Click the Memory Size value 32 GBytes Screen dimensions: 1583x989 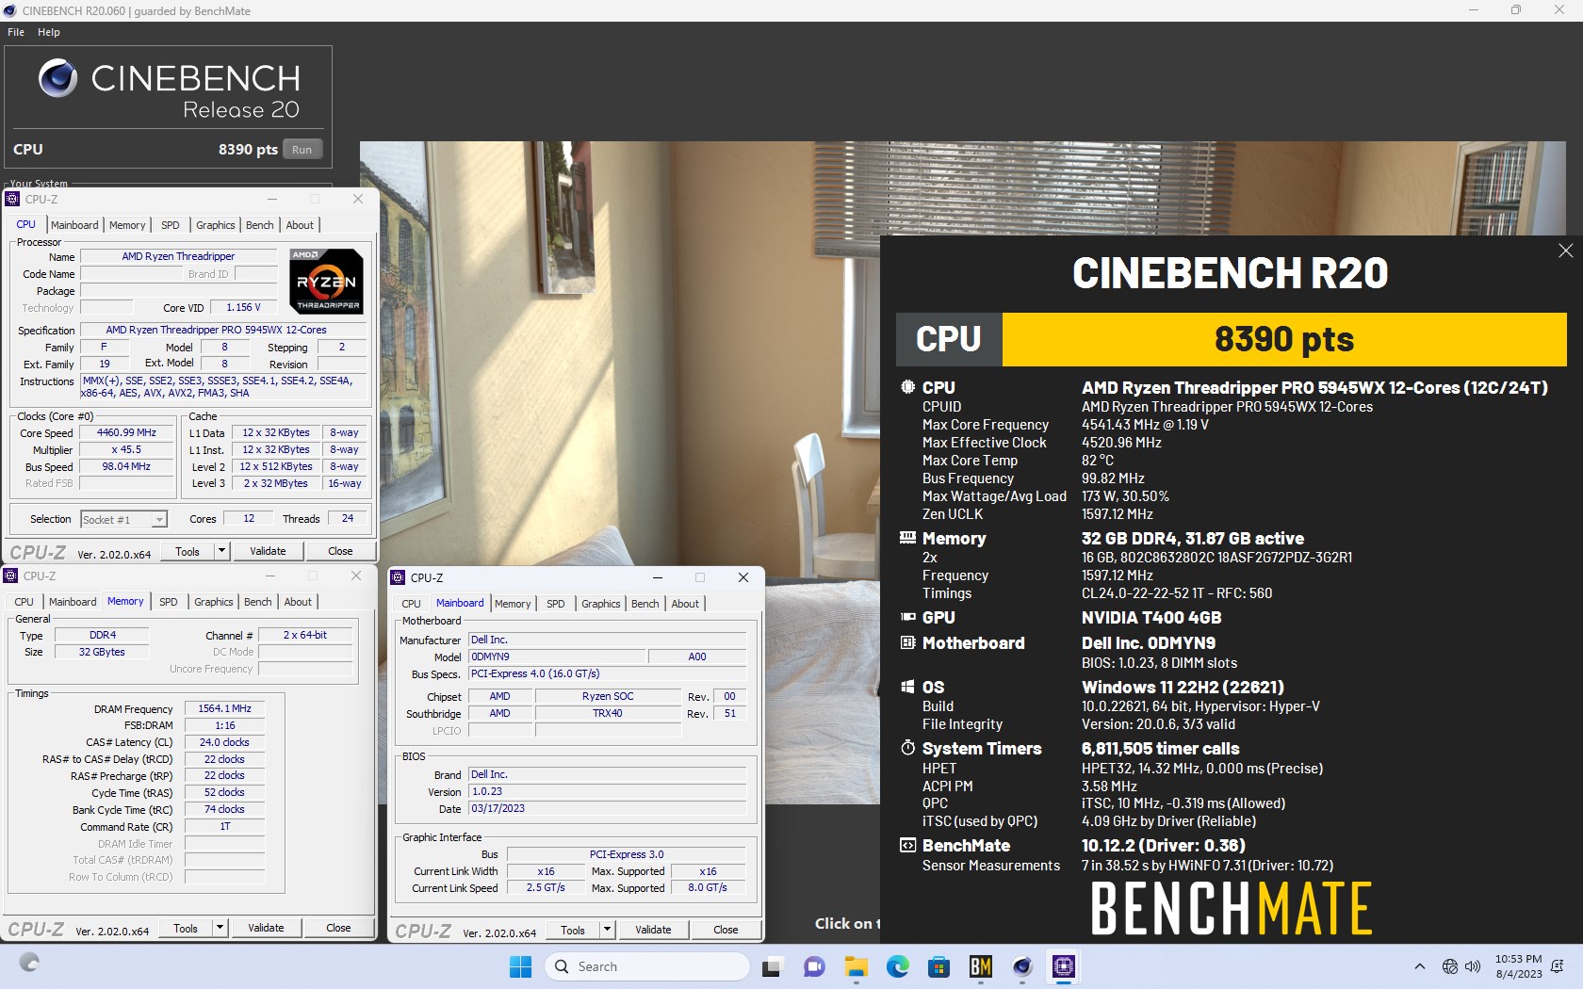[102, 652]
